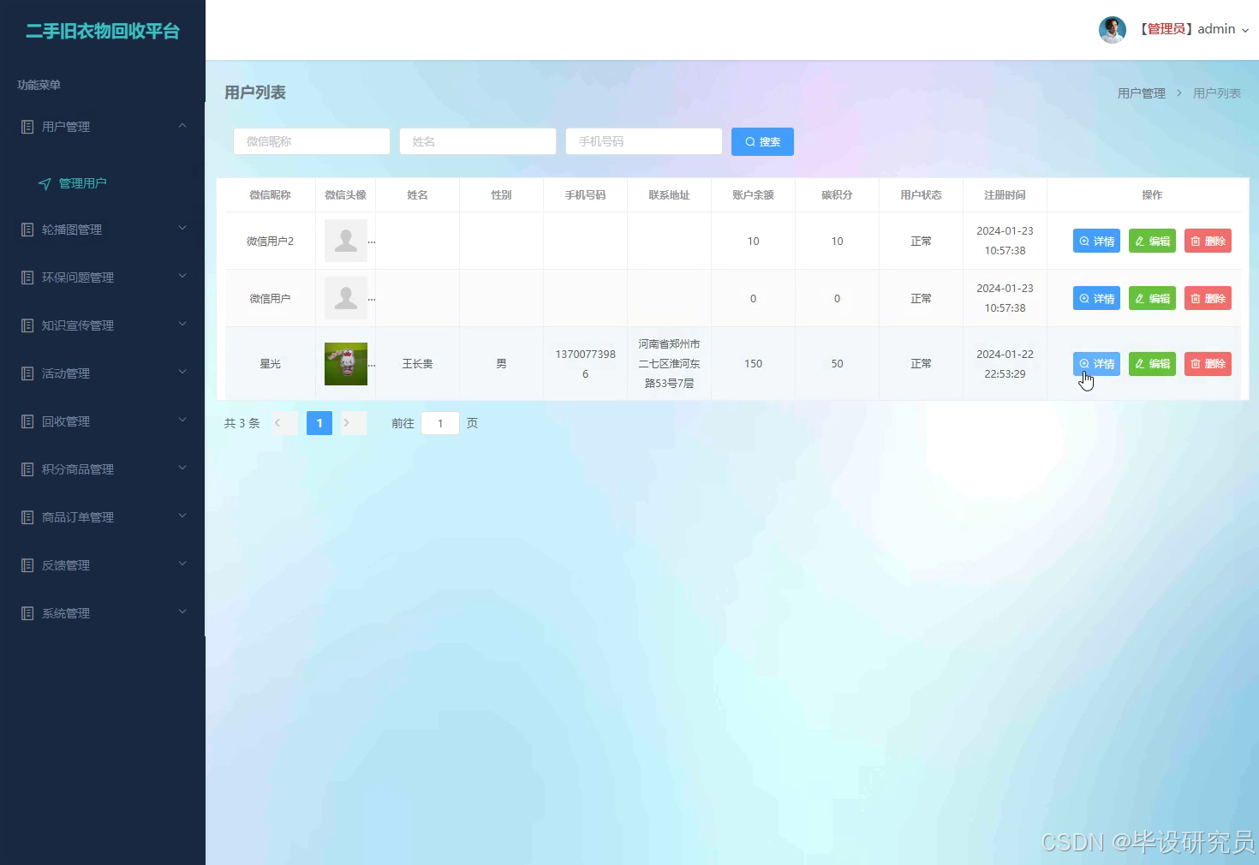This screenshot has height=865, width=1259.
Task: Click the 用户管理 breadcrumb link
Action: click(x=1142, y=93)
